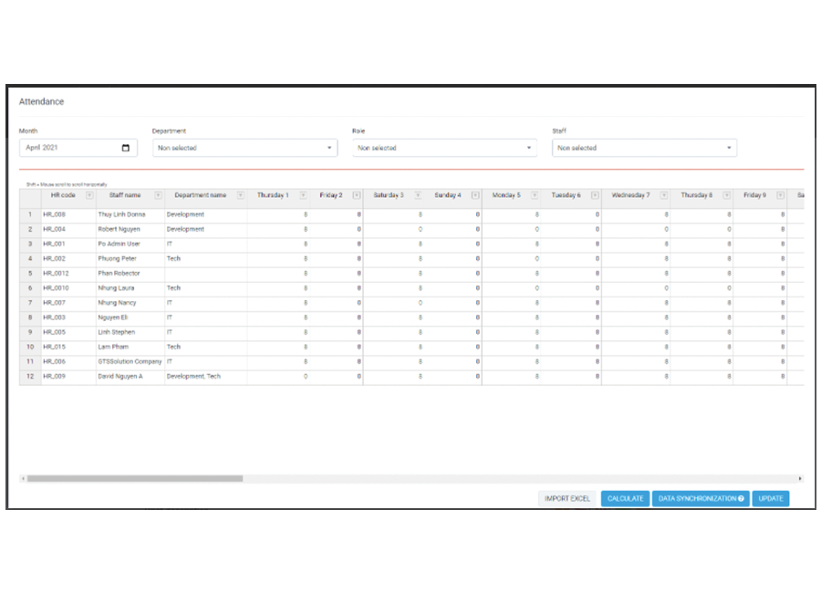The height and width of the screenshot is (593, 821).
Task: Click the HR code column filter icon
Action: click(x=88, y=195)
